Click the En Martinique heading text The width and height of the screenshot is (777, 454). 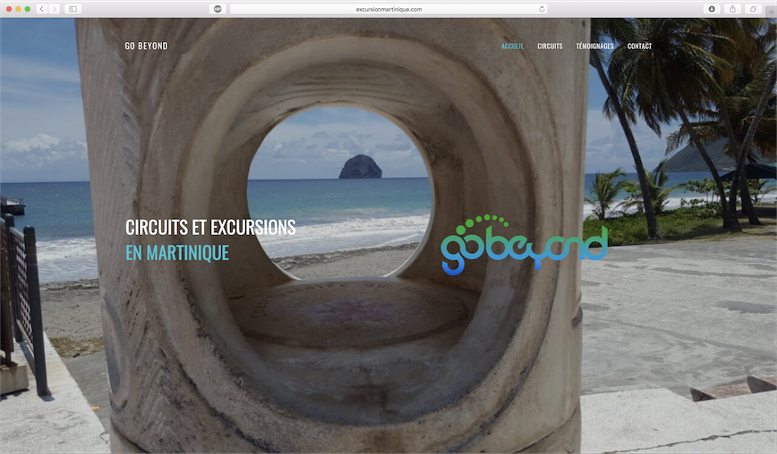pyautogui.click(x=177, y=253)
